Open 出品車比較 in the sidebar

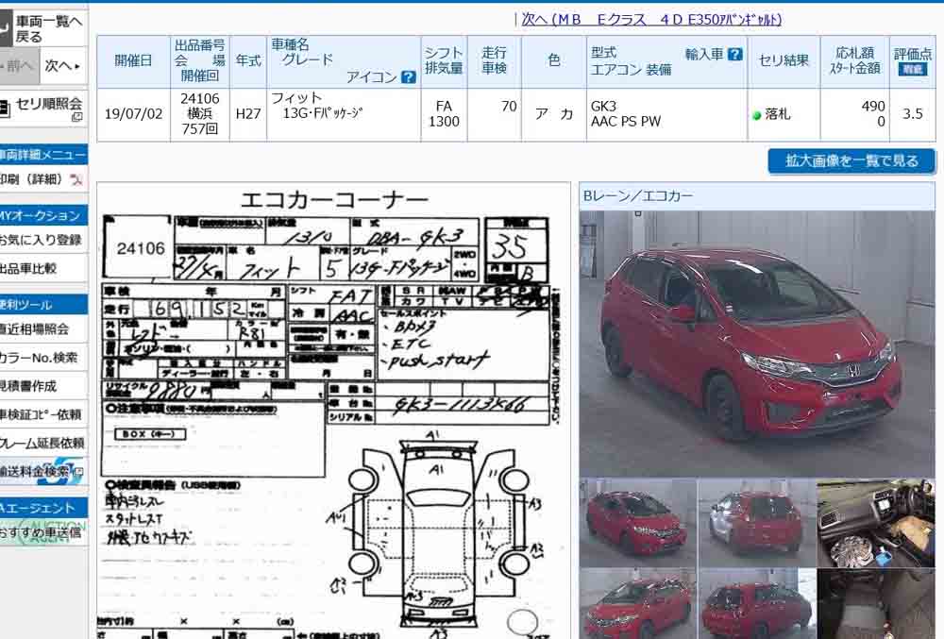point(27,269)
